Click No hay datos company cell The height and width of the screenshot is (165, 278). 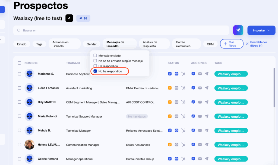coord(137,116)
